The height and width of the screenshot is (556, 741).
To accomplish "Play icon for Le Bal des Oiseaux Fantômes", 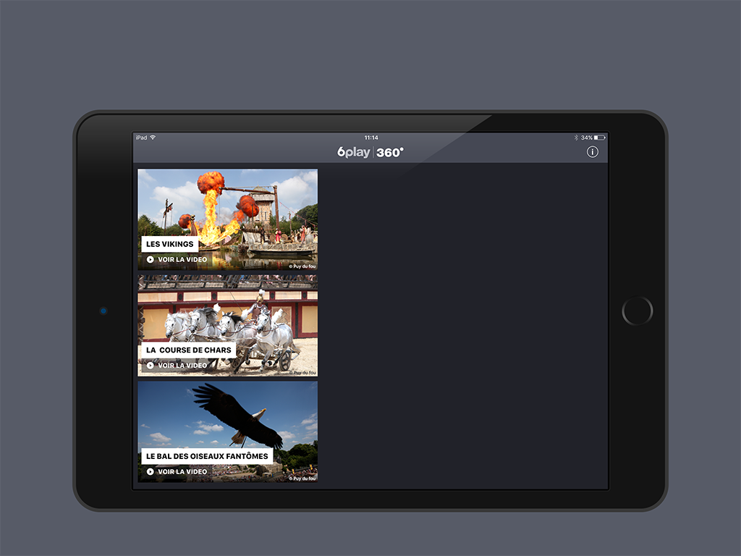I will [x=151, y=472].
